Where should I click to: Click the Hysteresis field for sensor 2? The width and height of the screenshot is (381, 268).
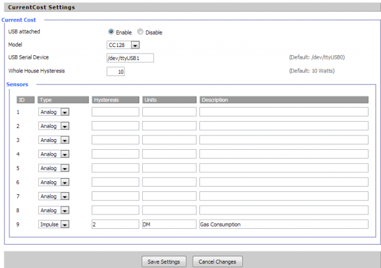[115, 126]
